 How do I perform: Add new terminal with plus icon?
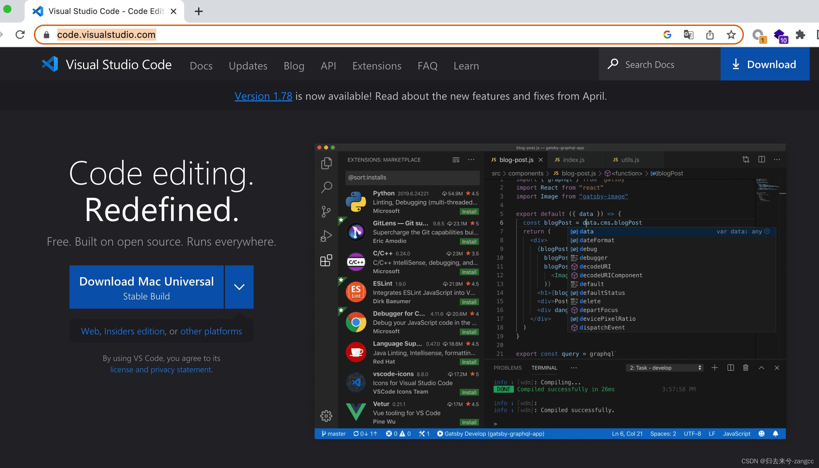tap(715, 368)
